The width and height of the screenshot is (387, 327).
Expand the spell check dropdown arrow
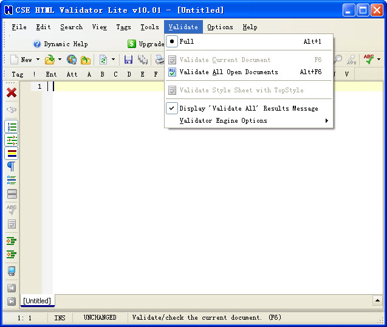click(x=378, y=60)
